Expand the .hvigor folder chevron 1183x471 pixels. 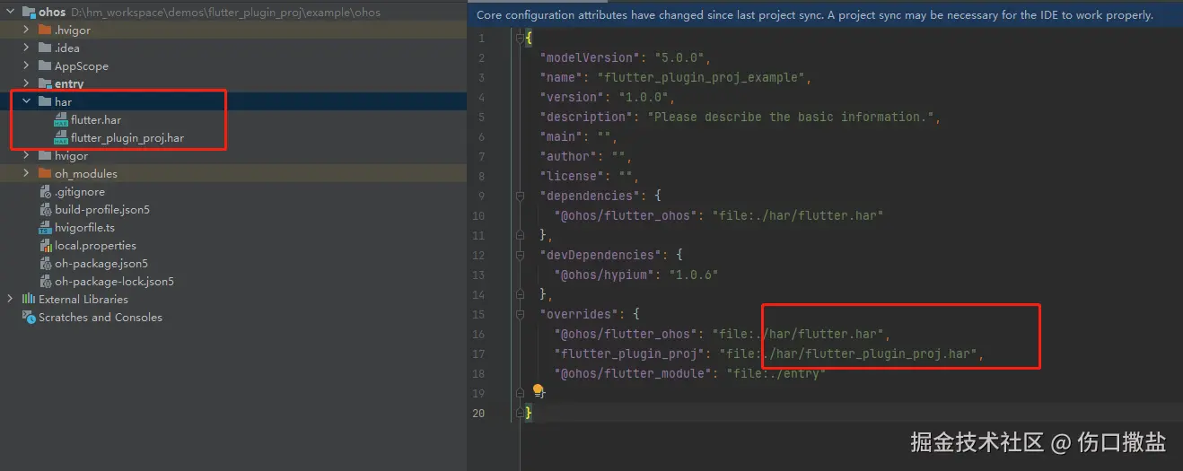[x=27, y=31]
